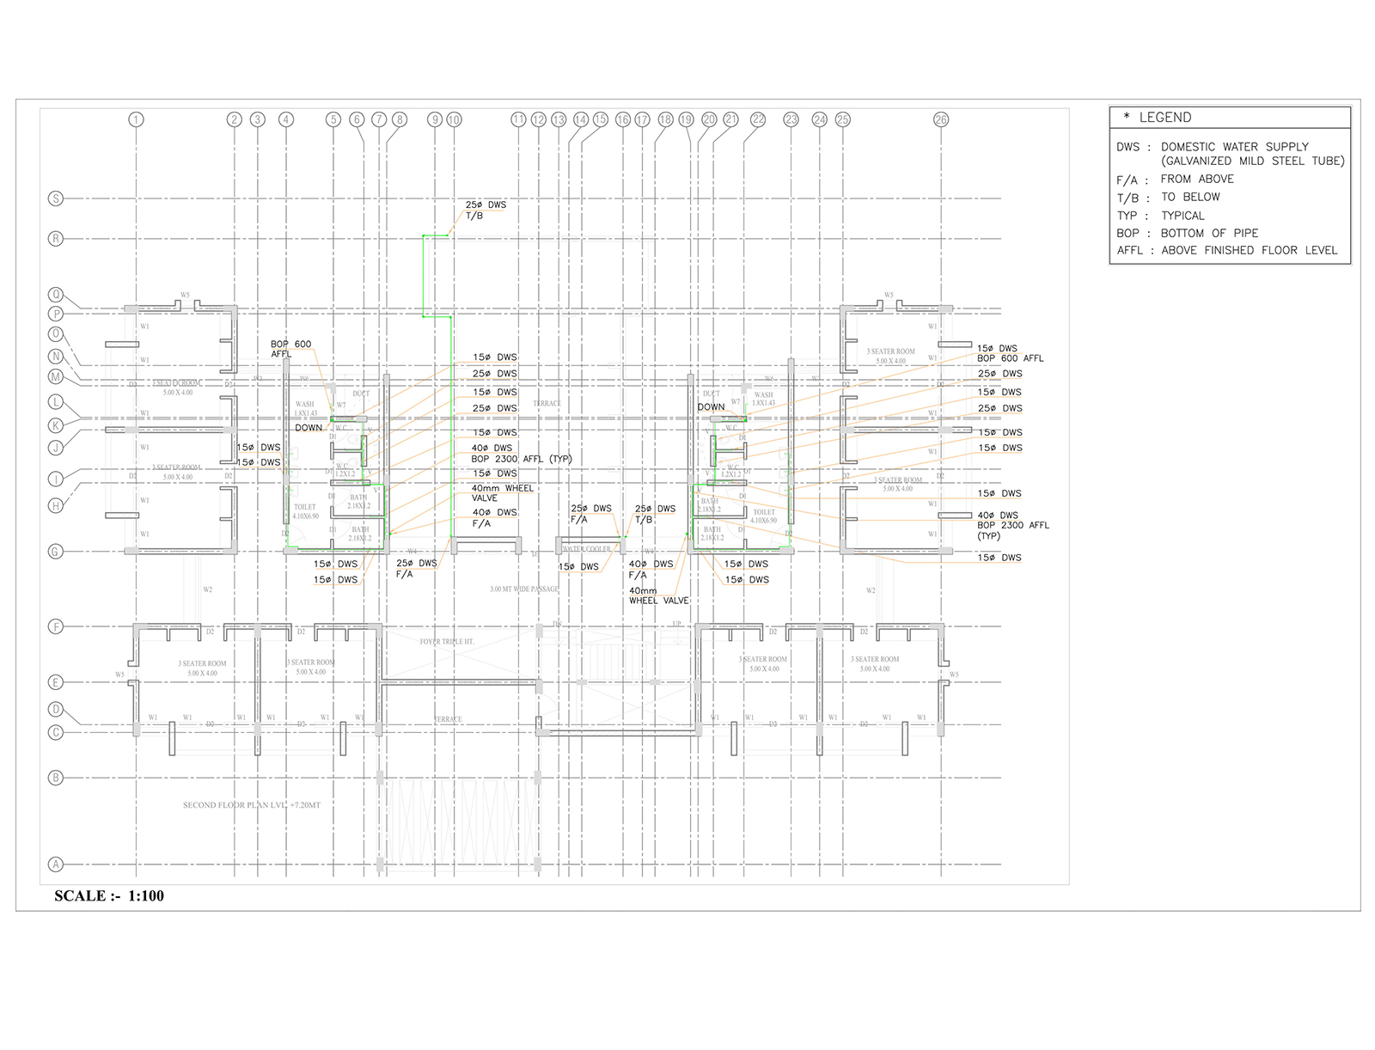This screenshot has width=1375, height=1050.
Task: Select column grid bubble 10
Action: tap(454, 119)
